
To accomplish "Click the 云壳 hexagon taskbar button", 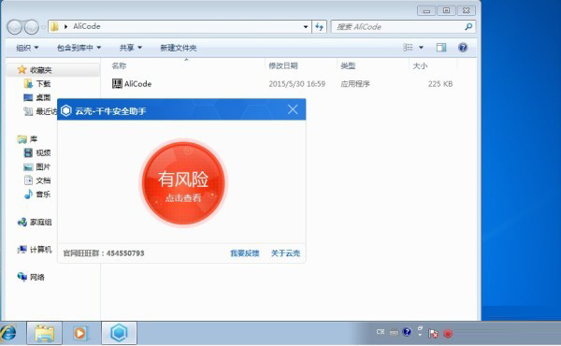I will click(x=119, y=333).
